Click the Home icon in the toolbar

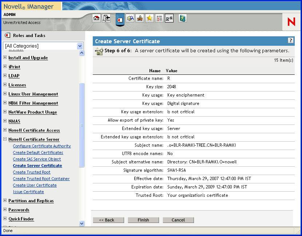pos(96,19)
